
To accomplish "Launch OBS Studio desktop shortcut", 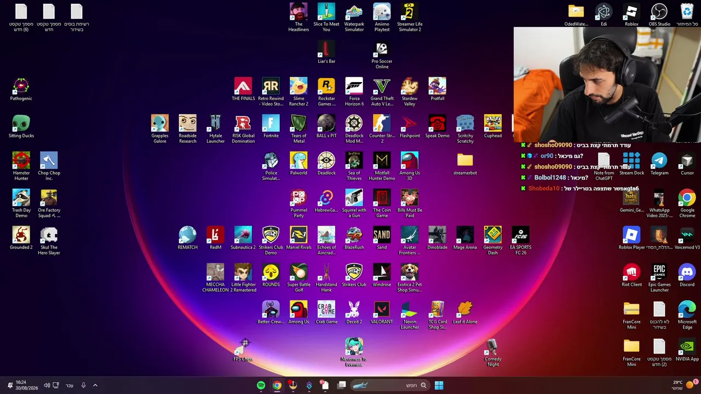I will tap(659, 15).
